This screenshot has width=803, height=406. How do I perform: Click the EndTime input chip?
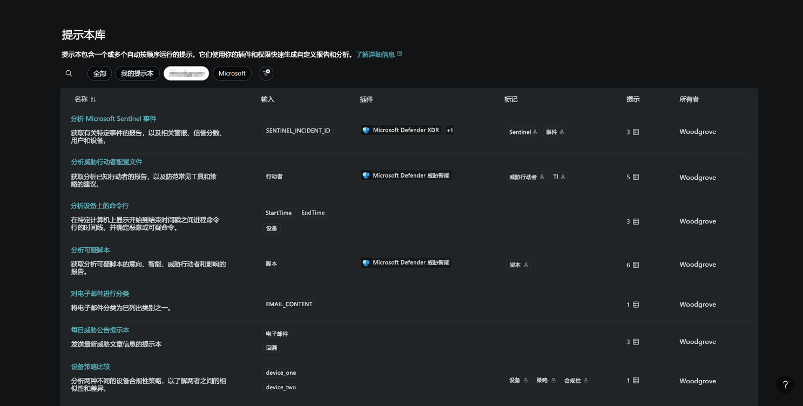tap(313, 213)
